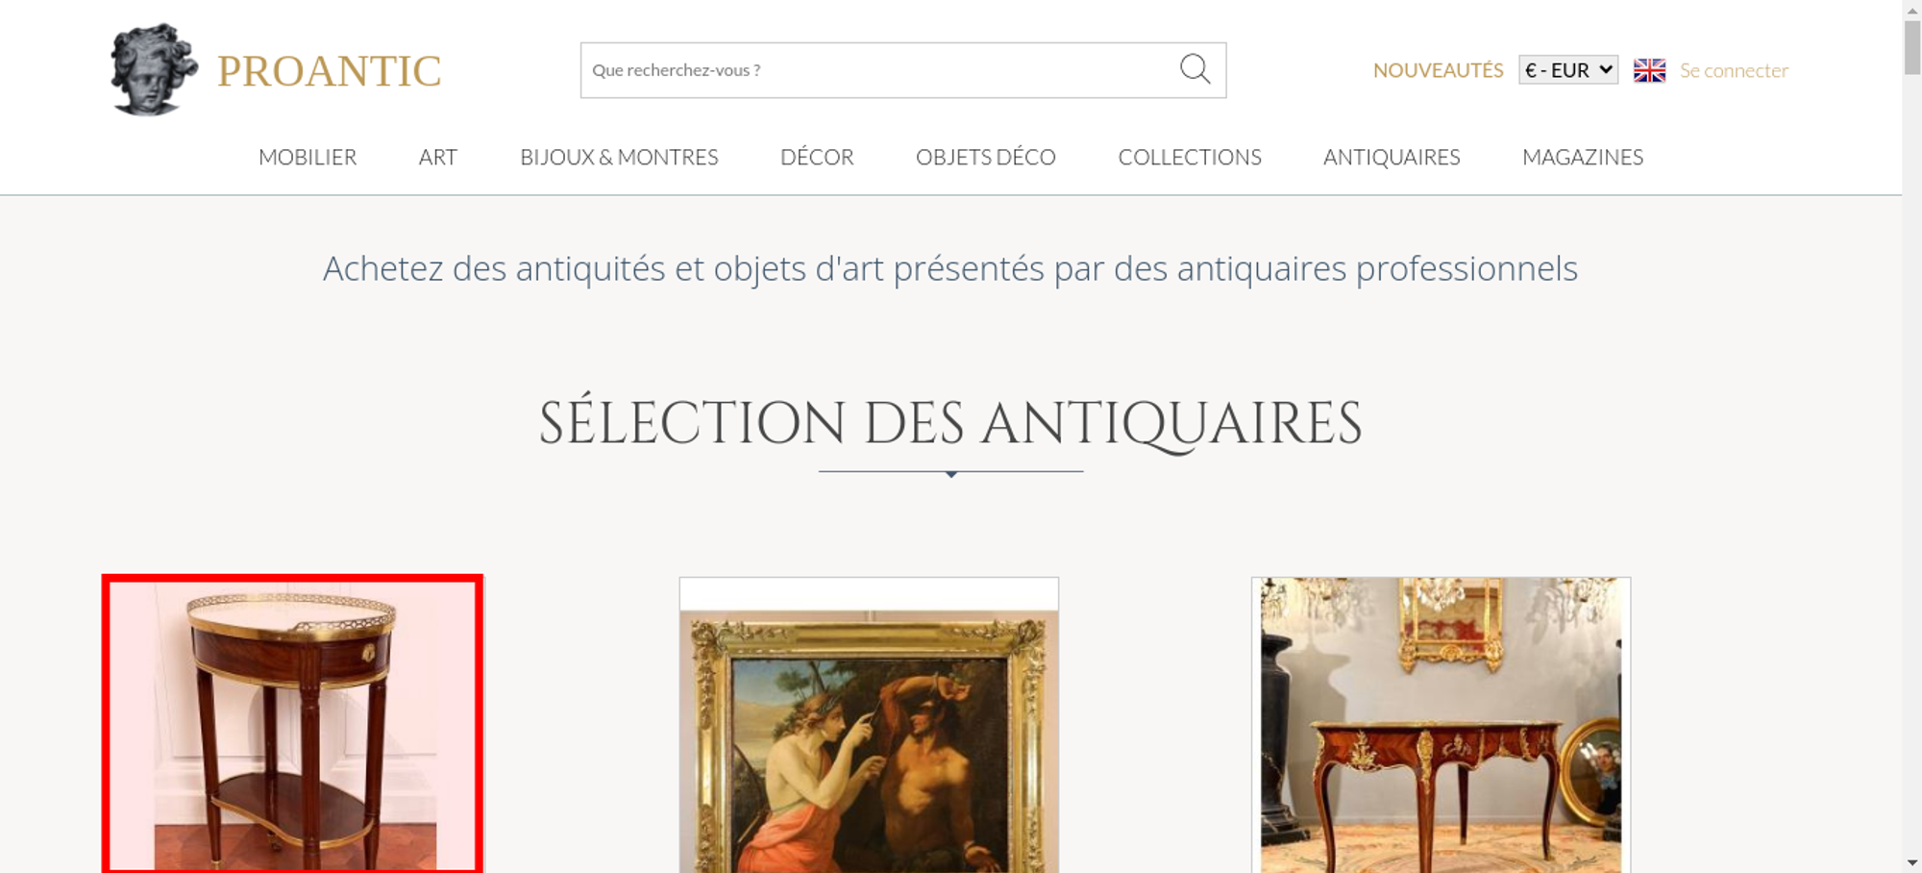Open the mahogany side table thumbnail

click(x=292, y=724)
